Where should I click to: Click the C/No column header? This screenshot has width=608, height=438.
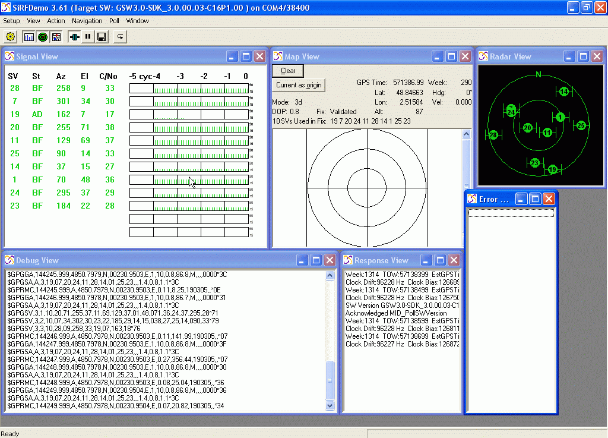point(108,77)
